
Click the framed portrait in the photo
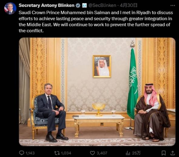(x=102, y=66)
